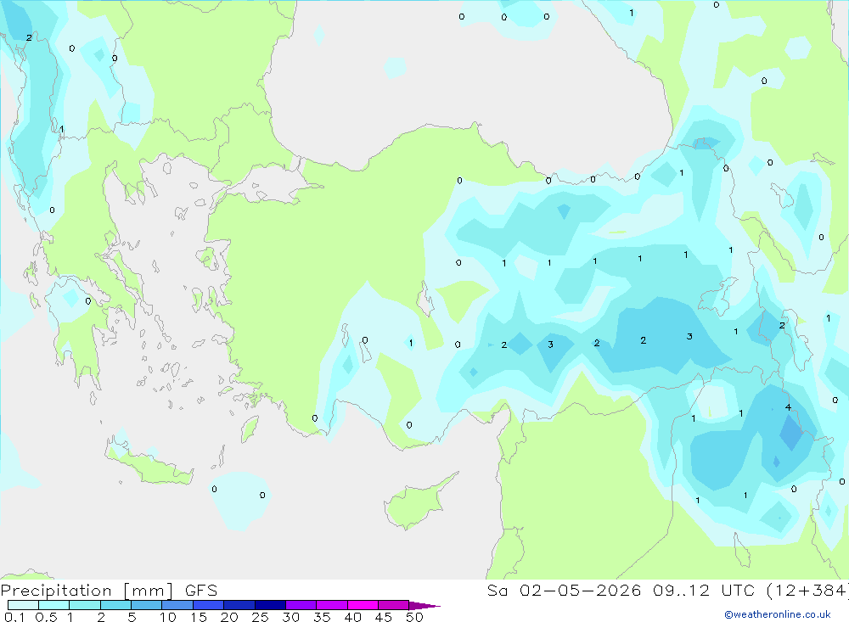Click the '09..12 UTC' time text
This screenshot has height=622, width=849.
tap(703, 591)
